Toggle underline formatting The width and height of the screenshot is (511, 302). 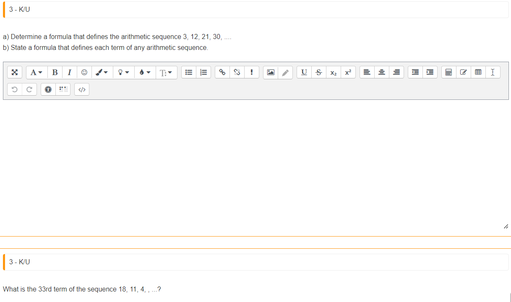coord(304,72)
